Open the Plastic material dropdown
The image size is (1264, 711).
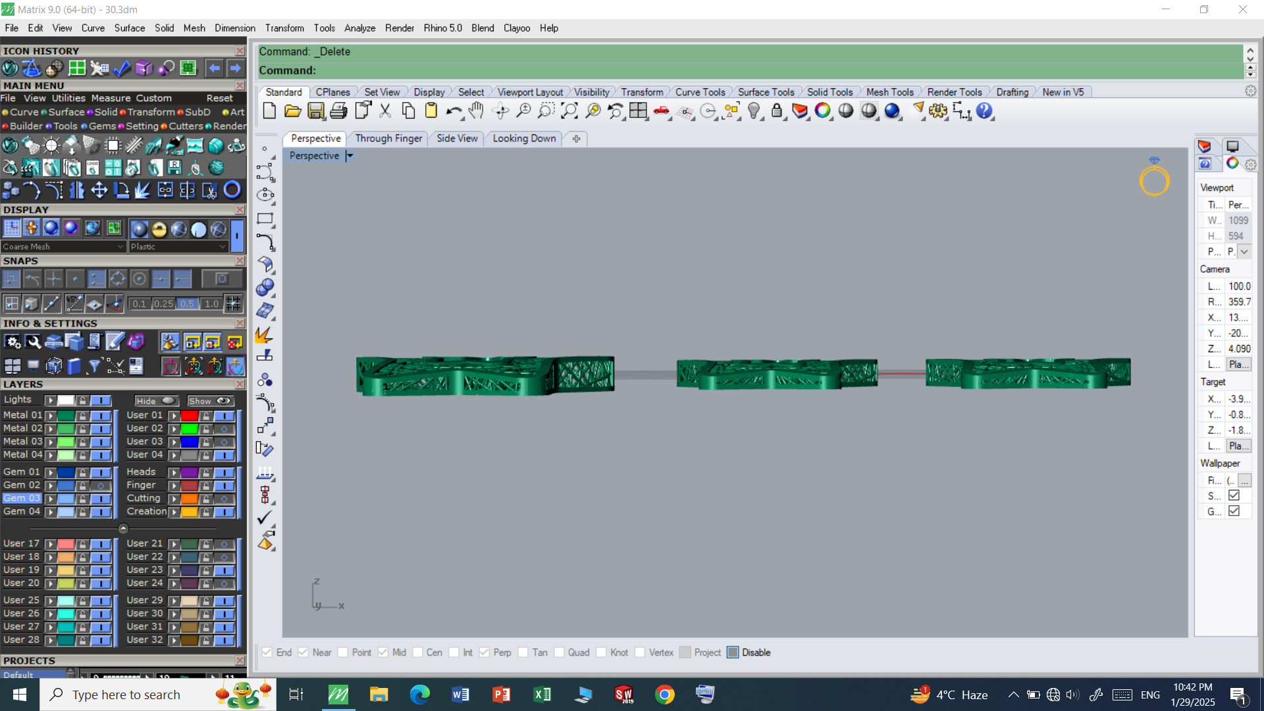pyautogui.click(x=223, y=246)
